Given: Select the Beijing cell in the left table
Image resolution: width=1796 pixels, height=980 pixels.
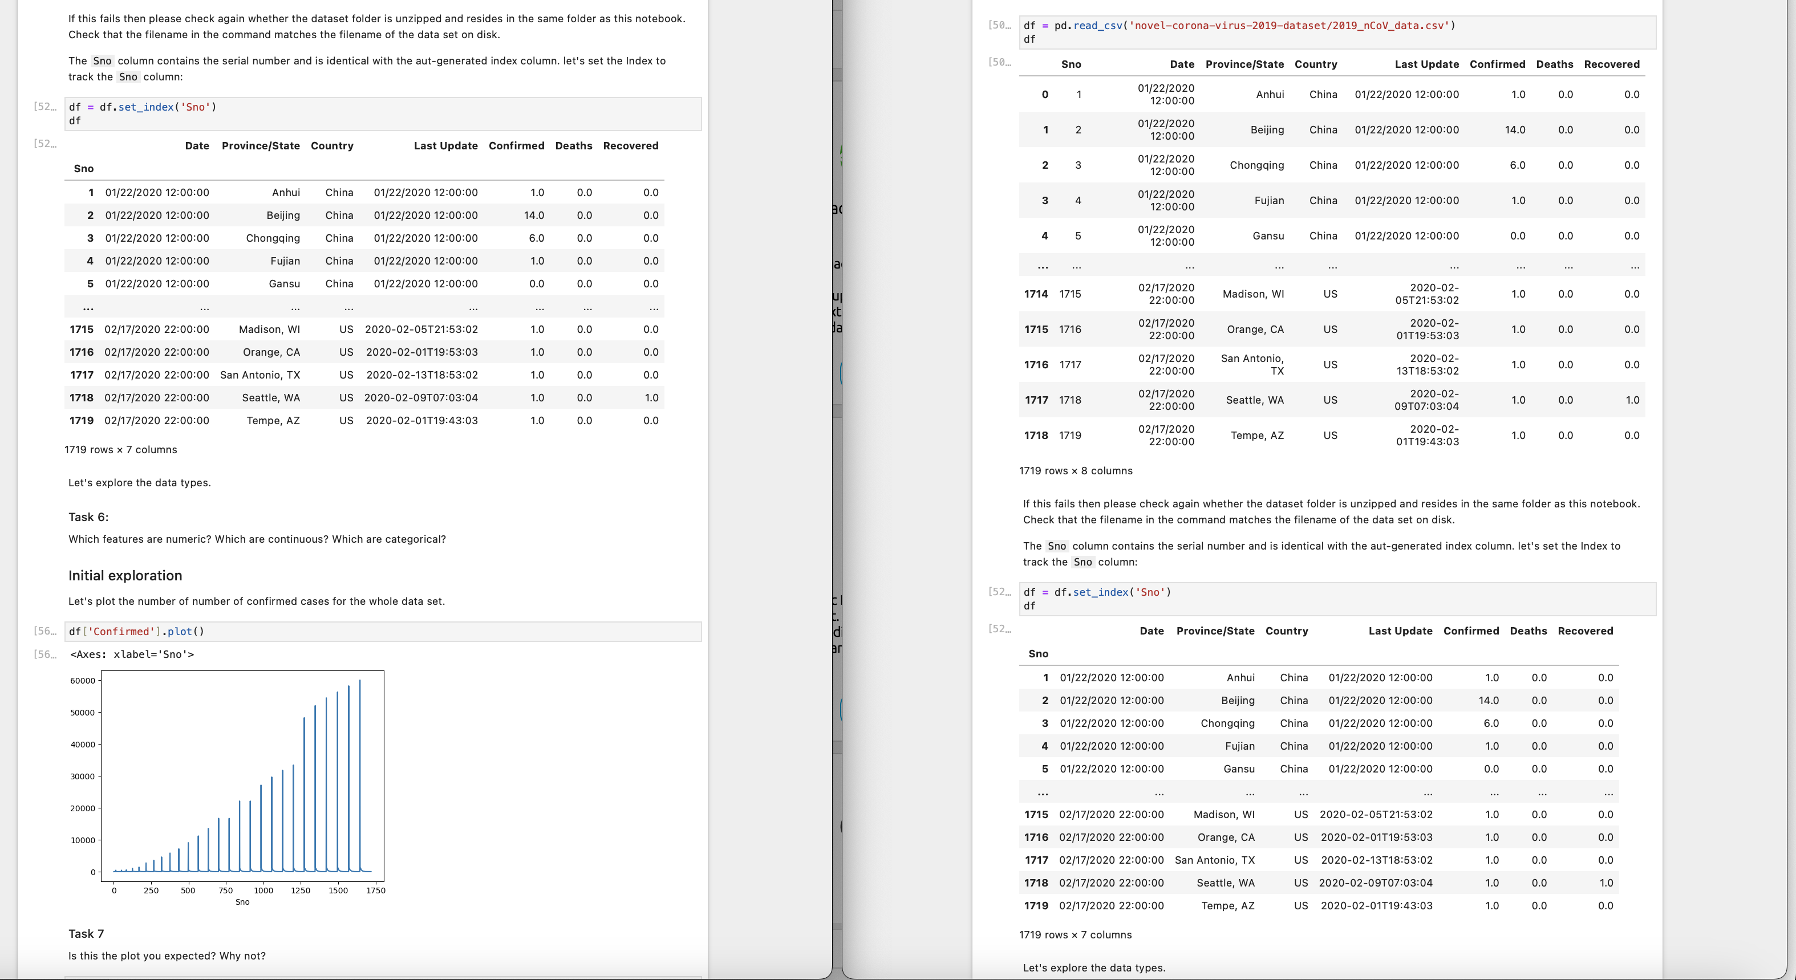Looking at the screenshot, I should click(x=284, y=215).
